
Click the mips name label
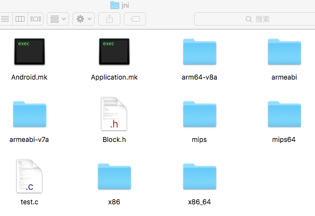pos(199,140)
